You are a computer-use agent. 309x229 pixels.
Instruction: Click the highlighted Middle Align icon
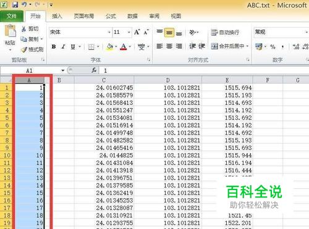pyautogui.click(x=169, y=32)
